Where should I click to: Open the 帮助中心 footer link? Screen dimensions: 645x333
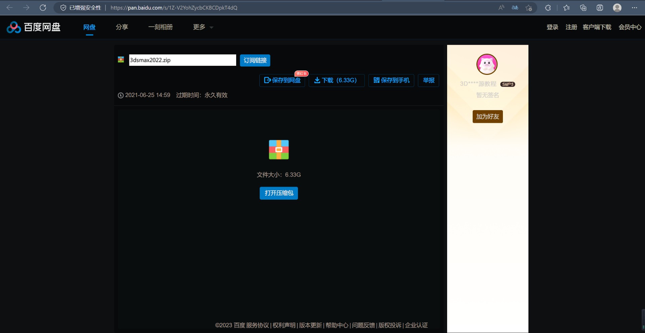pyautogui.click(x=337, y=325)
